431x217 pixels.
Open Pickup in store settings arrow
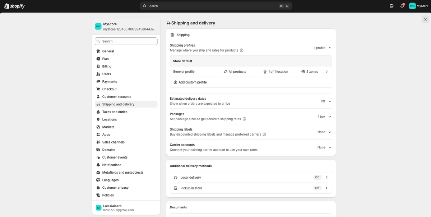(x=326, y=188)
